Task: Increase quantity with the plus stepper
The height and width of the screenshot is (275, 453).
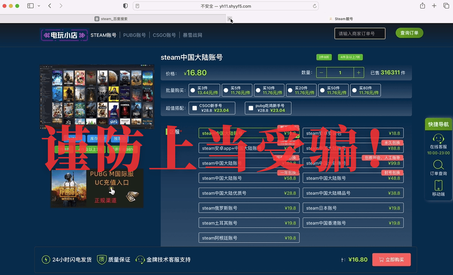Action: 358,73
